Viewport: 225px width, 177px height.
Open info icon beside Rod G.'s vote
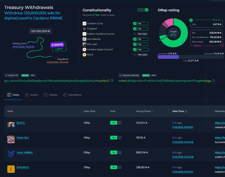click(120, 123)
